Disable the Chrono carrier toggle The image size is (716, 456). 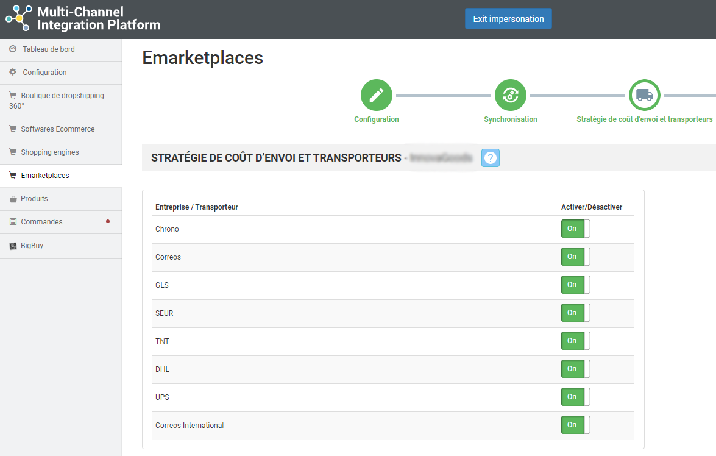[575, 229]
